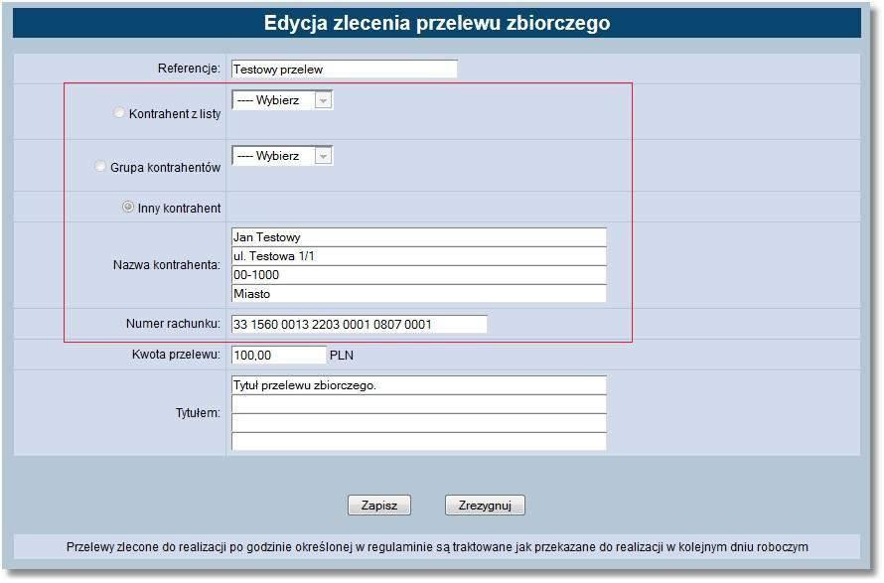Click the contractor name field Jan Testowy
This screenshot has width=884, height=583.
(419, 237)
